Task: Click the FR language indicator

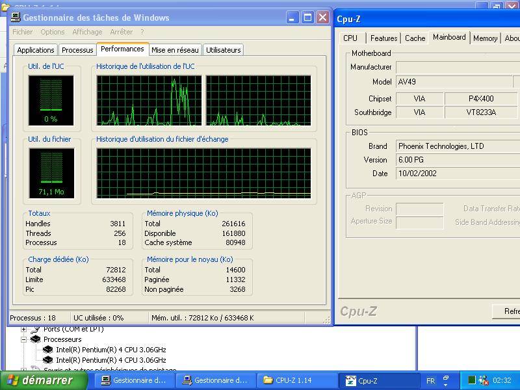Action: (430, 381)
